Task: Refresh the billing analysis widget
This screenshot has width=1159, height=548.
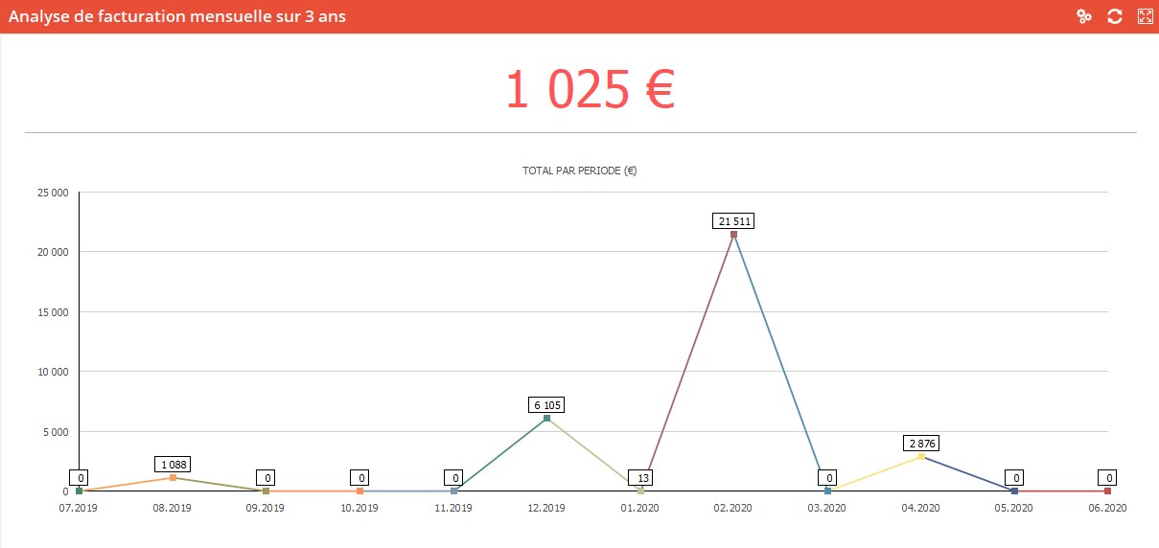Action: point(1115,16)
